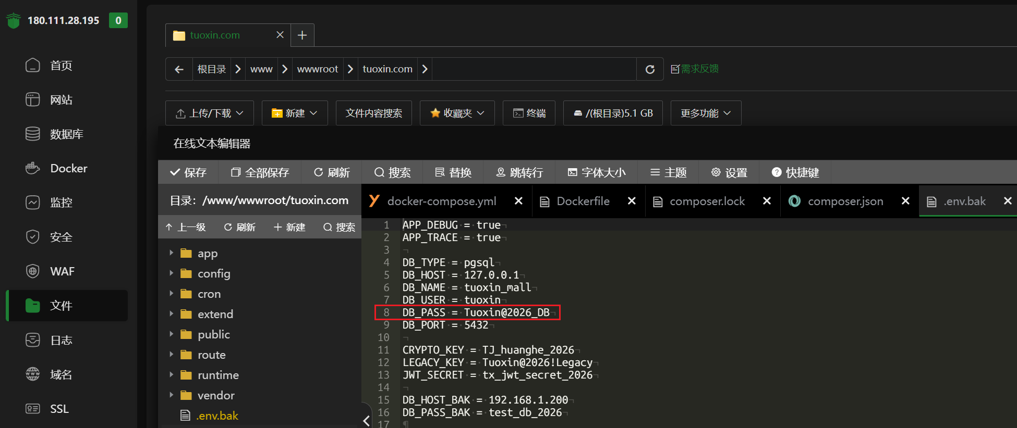Screen dimensions: 1017x428
Task: Open the 终端 terminal
Action: 529,113
